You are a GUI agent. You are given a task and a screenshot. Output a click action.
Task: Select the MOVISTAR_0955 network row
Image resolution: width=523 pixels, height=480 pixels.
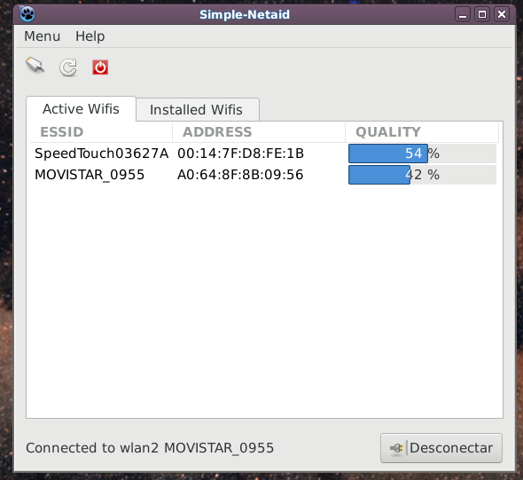coord(263,175)
